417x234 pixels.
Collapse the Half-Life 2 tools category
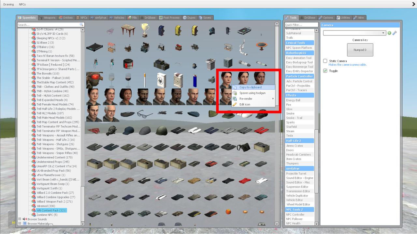click(x=300, y=141)
